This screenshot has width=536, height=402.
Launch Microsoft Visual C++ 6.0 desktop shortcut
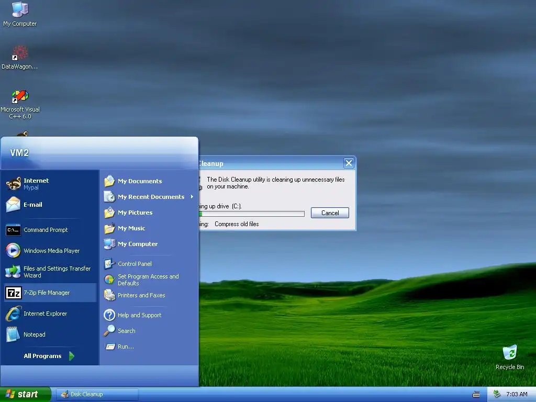tap(20, 104)
